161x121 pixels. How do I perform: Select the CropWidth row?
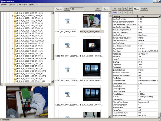pyautogui.click(x=135, y=65)
